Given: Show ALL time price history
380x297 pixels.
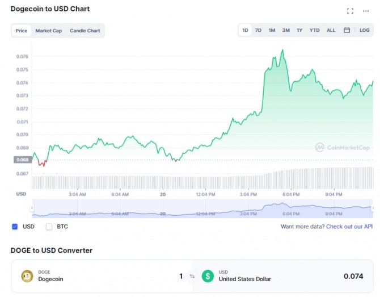Looking at the screenshot, I should (331, 31).
